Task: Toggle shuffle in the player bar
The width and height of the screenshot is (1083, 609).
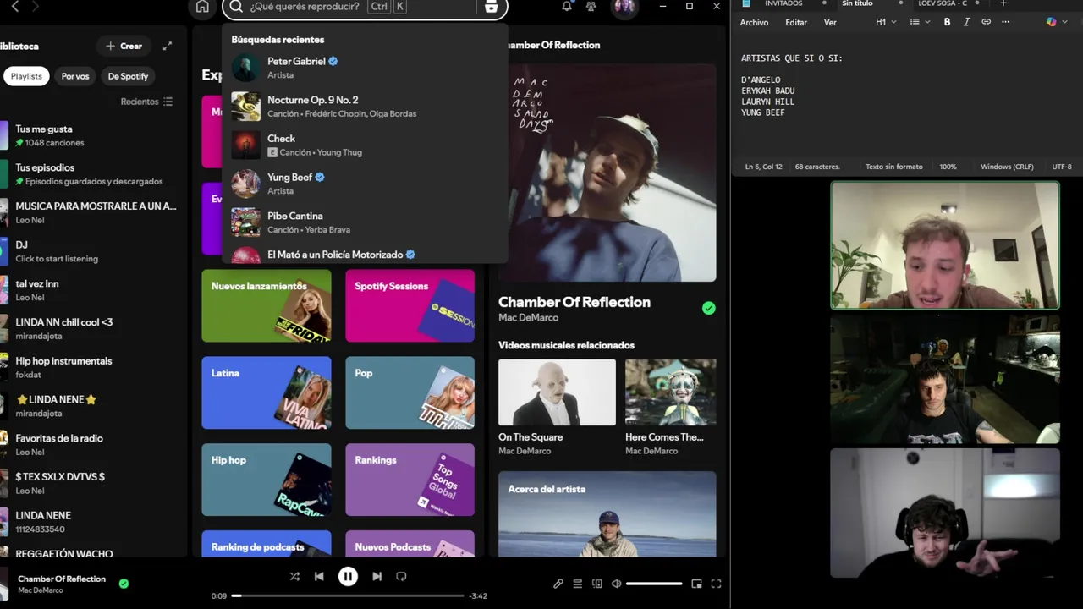Action: [294, 577]
